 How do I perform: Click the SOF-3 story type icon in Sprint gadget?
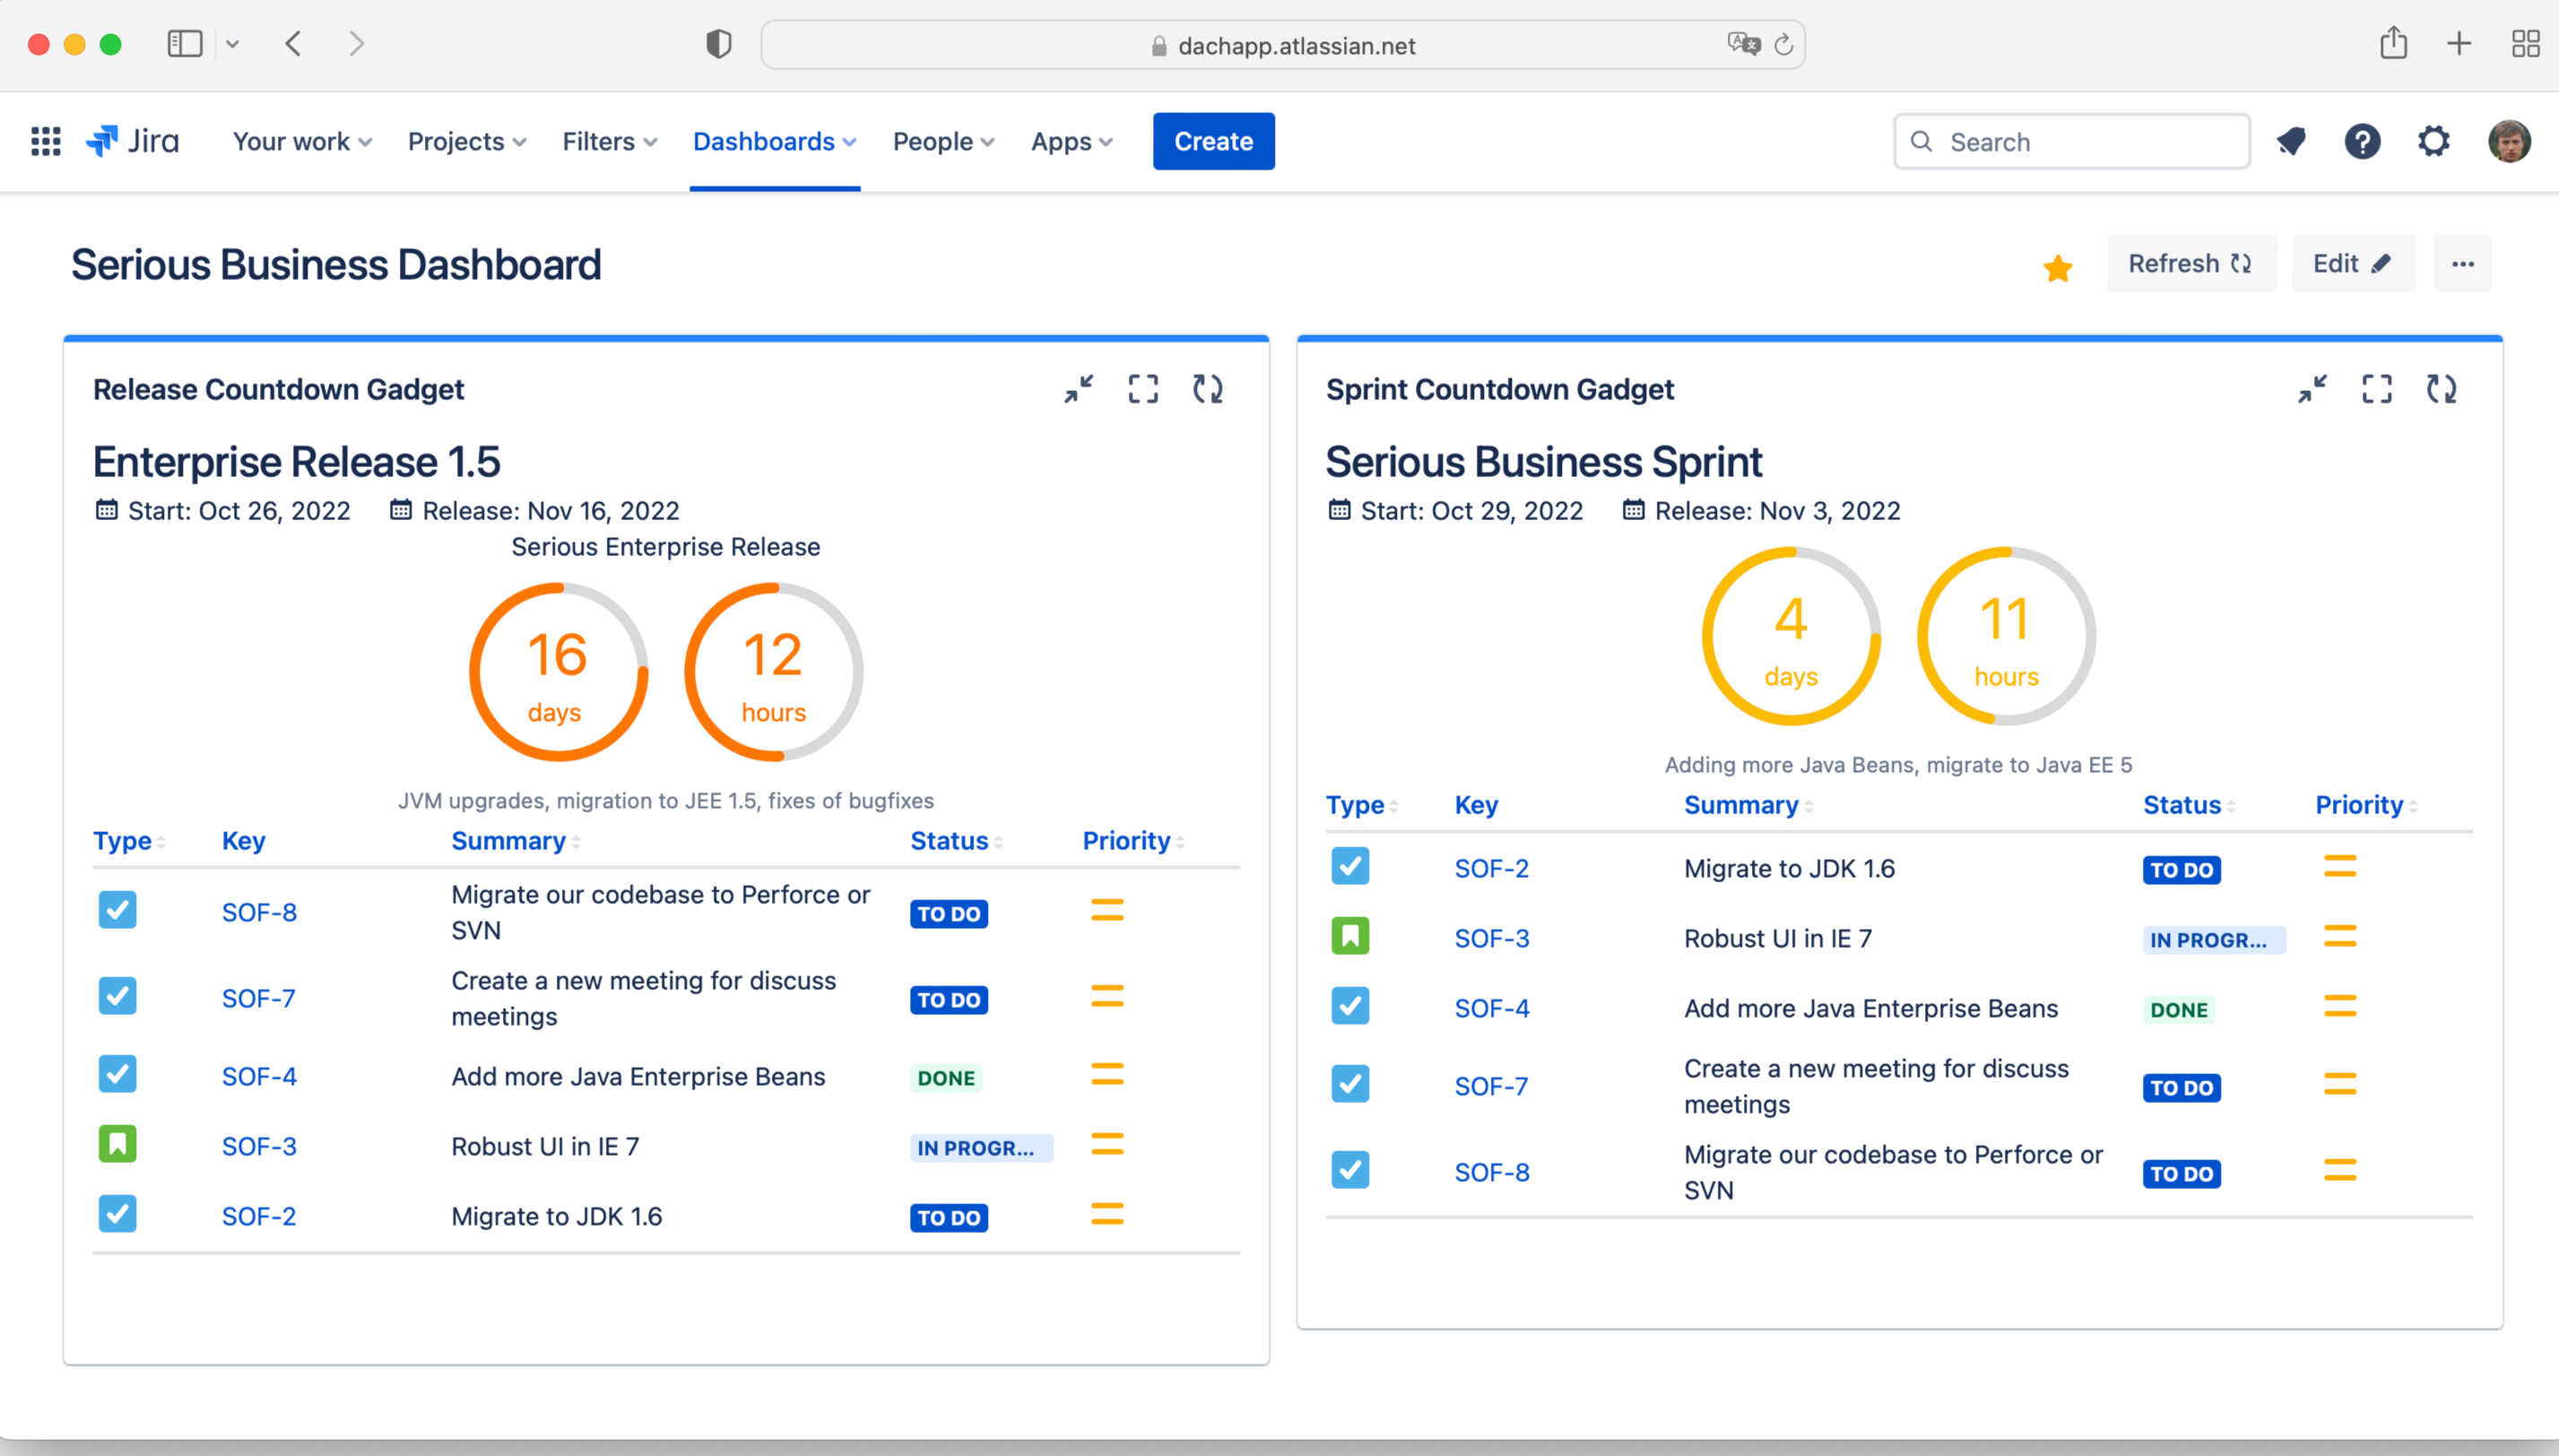pyautogui.click(x=1350, y=936)
